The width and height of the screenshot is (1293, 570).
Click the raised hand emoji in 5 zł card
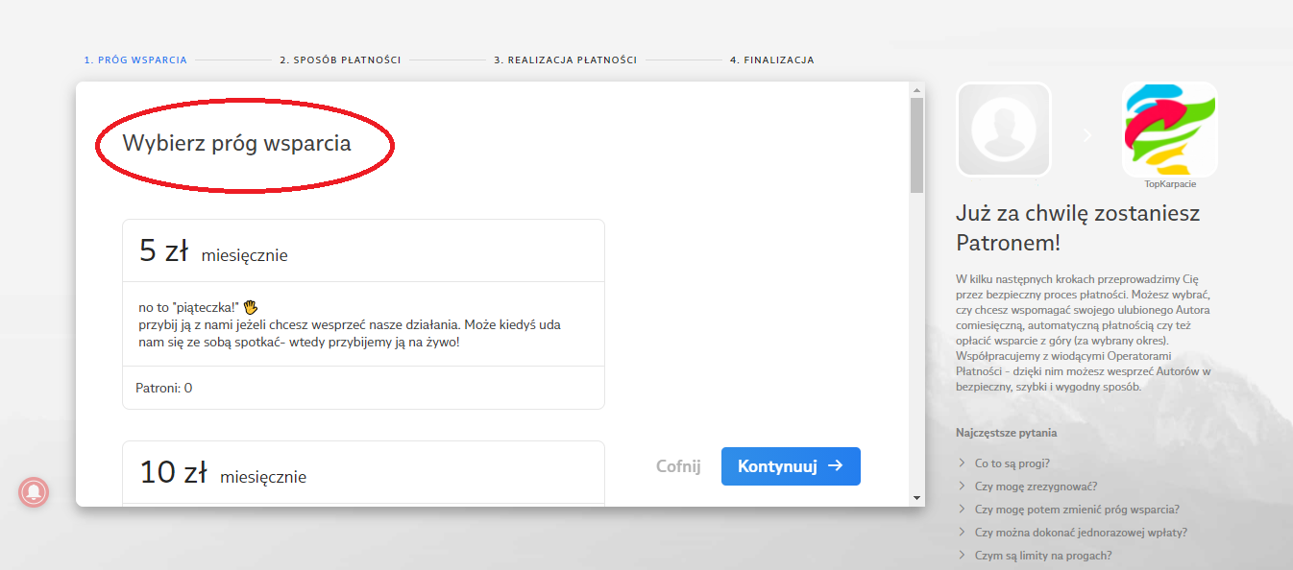[x=251, y=307]
